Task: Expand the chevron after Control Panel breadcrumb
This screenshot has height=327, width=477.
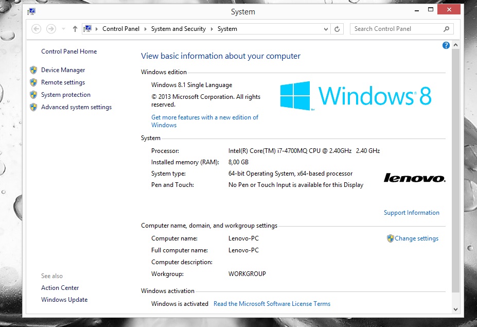Action: pos(145,29)
